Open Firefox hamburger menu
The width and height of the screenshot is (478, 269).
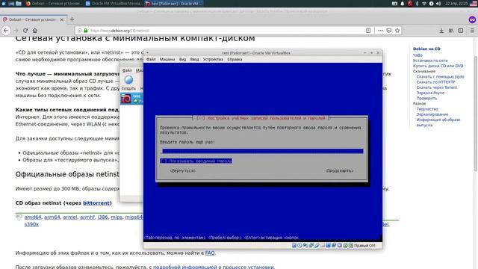pos(472,31)
